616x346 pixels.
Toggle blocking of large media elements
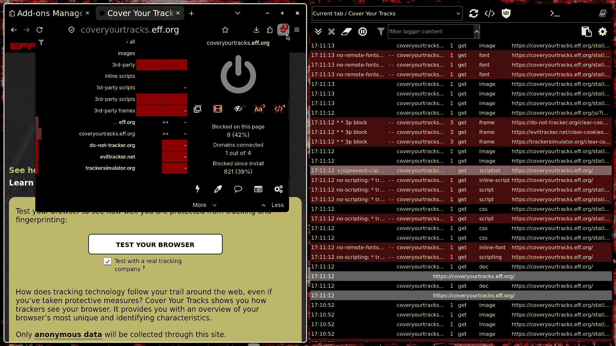218,109
